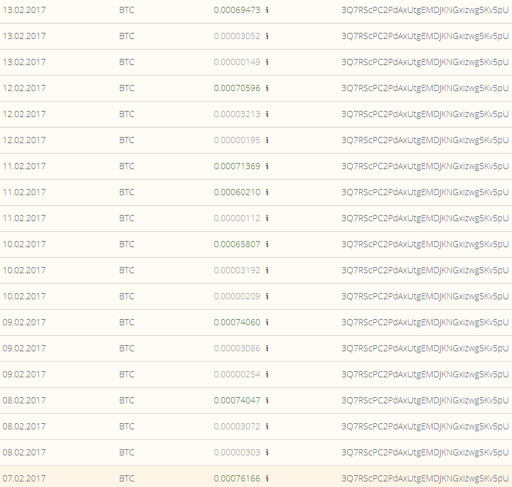This screenshot has height=487, width=512.
Task: Click info icon beside amount 0.00060210
Action: [267, 192]
